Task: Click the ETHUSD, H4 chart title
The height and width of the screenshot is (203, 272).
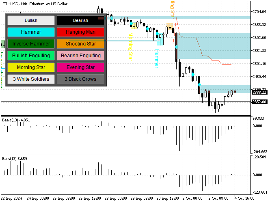Action: click(x=35, y=4)
